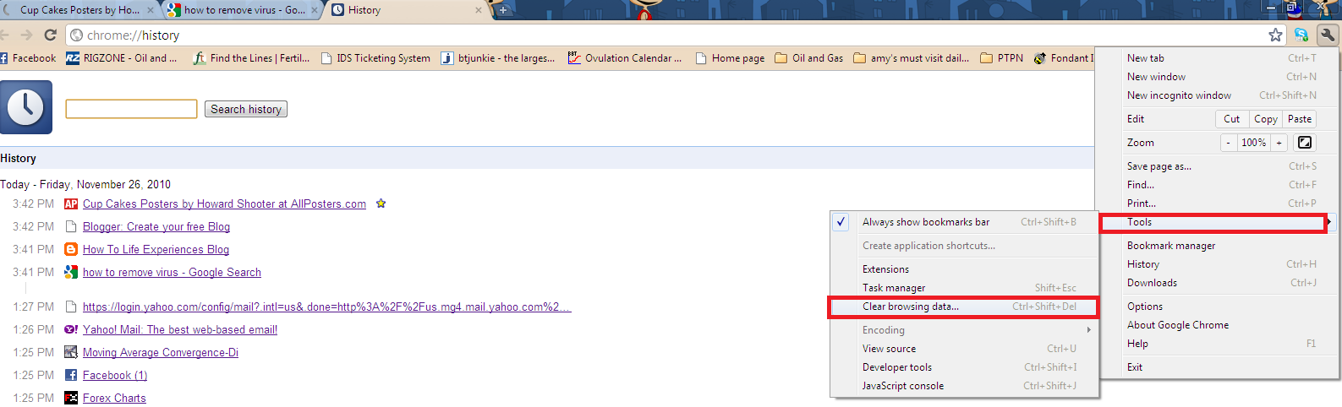Viewport: 1342px width, 407px height.
Task: Expand the Oil and Gas bookmark folder
Action: coord(809,58)
